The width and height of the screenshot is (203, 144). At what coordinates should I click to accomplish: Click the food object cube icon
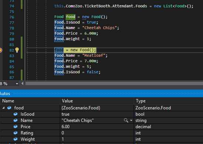tap(9, 108)
